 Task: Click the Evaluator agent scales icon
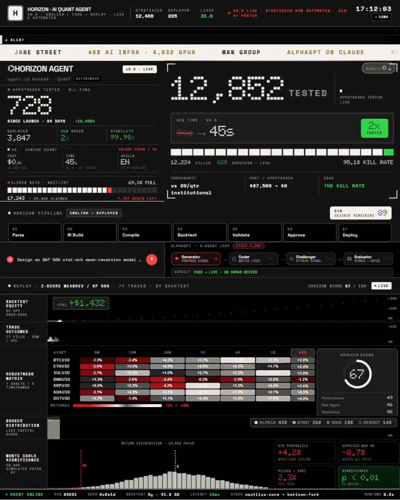(349, 259)
